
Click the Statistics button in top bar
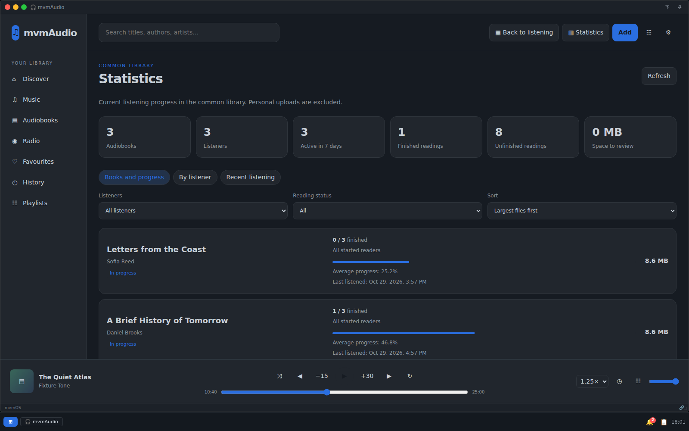coord(586,32)
